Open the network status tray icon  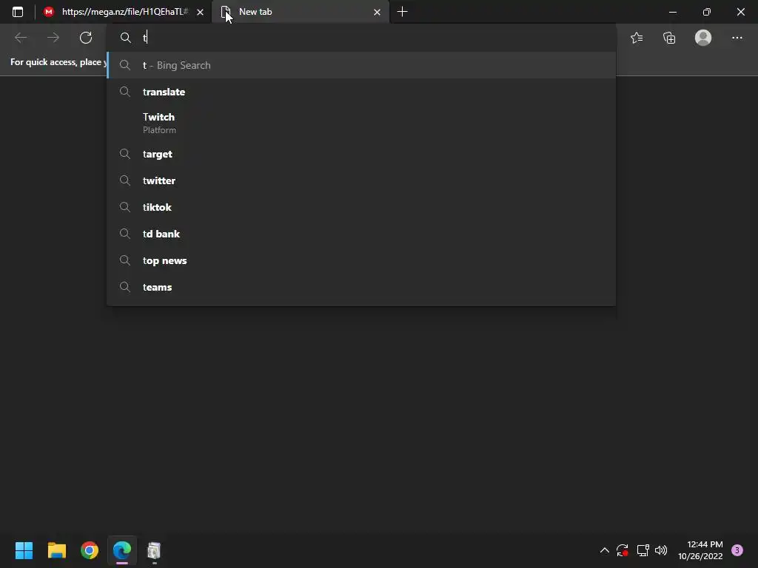[x=643, y=550]
